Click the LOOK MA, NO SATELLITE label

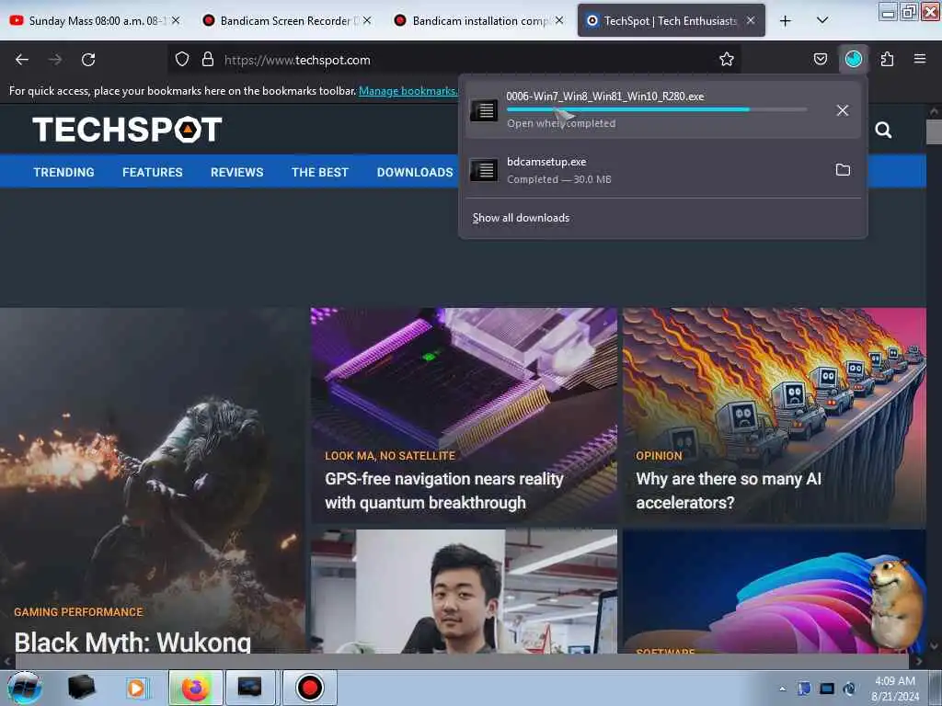390,456
